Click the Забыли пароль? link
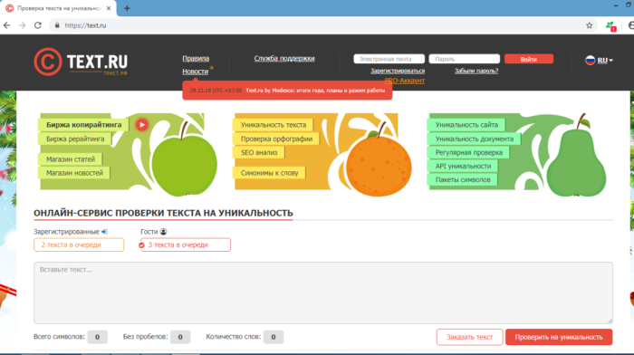This screenshot has height=355, width=634. (476, 71)
